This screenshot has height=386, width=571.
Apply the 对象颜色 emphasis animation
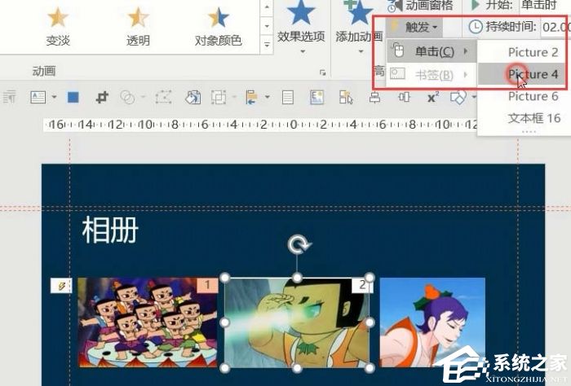pyautogui.click(x=218, y=27)
